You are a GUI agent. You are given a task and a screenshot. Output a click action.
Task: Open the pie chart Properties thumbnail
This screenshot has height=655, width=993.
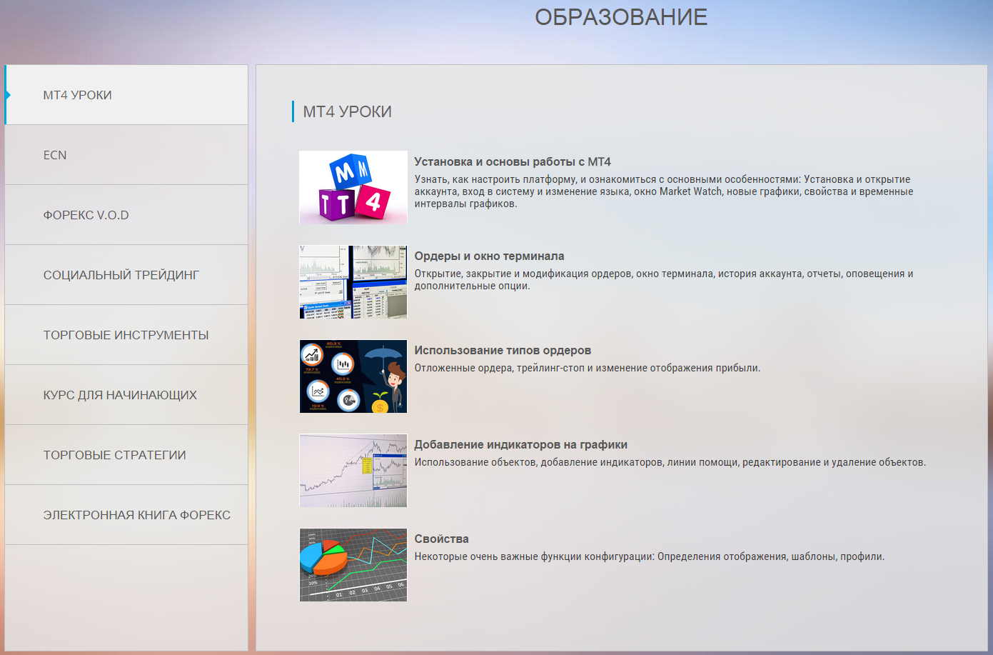click(353, 564)
